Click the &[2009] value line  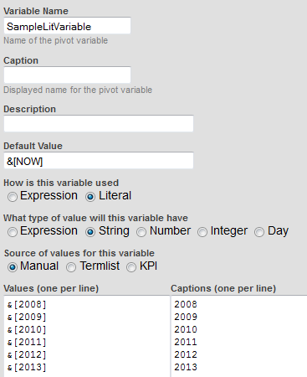[x=27, y=317]
